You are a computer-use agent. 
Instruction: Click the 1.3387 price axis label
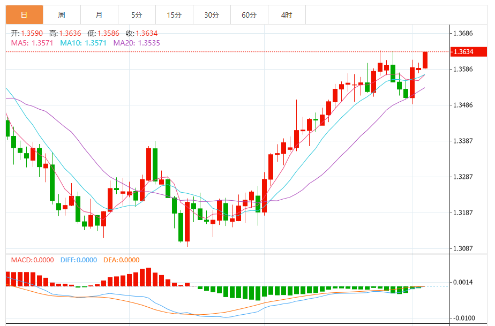pyautogui.click(x=463, y=141)
